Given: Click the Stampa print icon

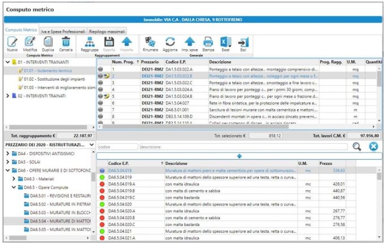Looking at the screenshot, I should 208,43.
